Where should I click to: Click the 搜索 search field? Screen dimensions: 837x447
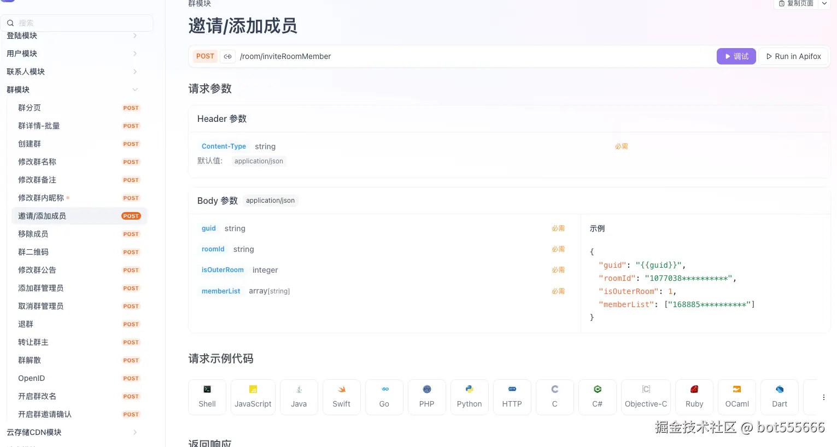coord(77,22)
